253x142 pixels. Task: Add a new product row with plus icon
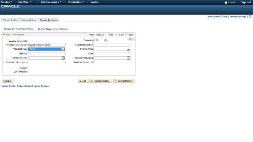tap(129, 39)
